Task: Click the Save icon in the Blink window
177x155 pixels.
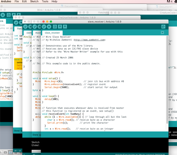Action: [19, 15]
